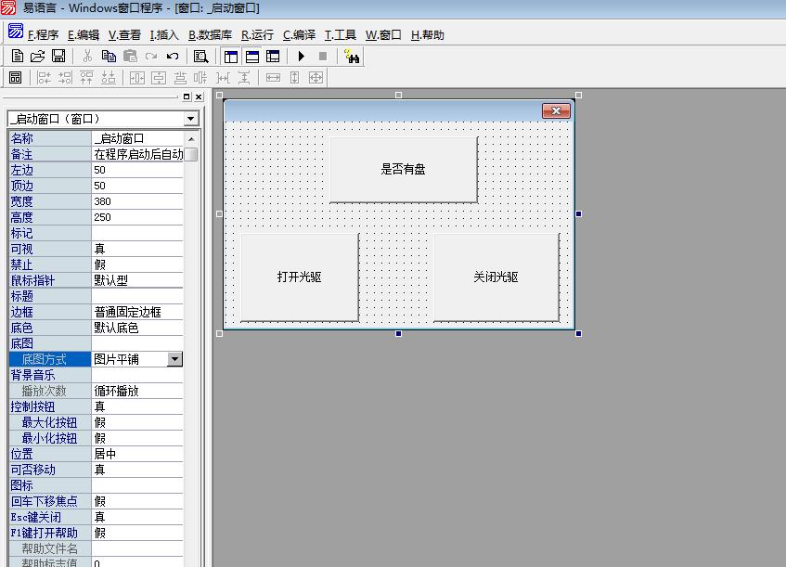Image resolution: width=786 pixels, height=567 pixels.
Task: Click the 宽度 value field showing 380
Action: click(x=137, y=201)
